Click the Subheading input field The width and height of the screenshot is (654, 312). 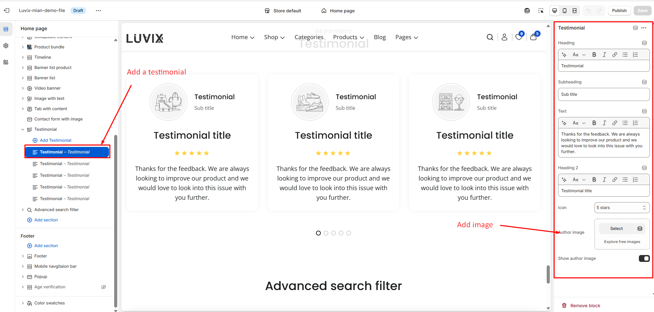(x=603, y=94)
